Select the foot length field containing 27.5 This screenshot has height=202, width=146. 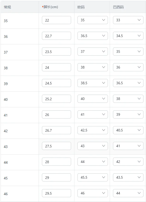(x=56, y=146)
